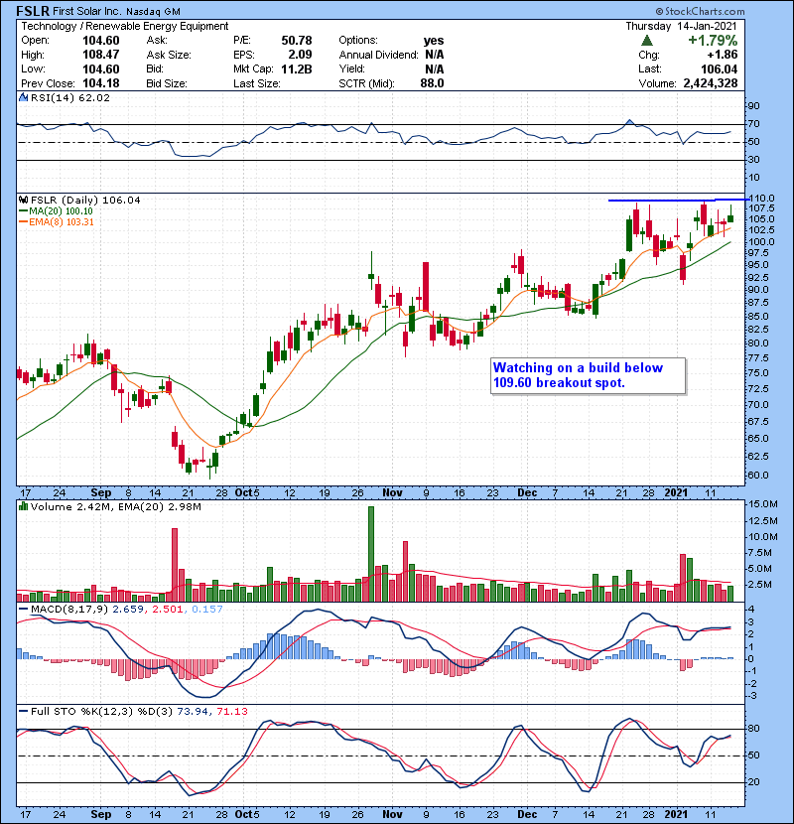Image resolution: width=794 pixels, height=824 pixels.
Task: Click the Oct label on the price chart axis
Action: [x=243, y=492]
